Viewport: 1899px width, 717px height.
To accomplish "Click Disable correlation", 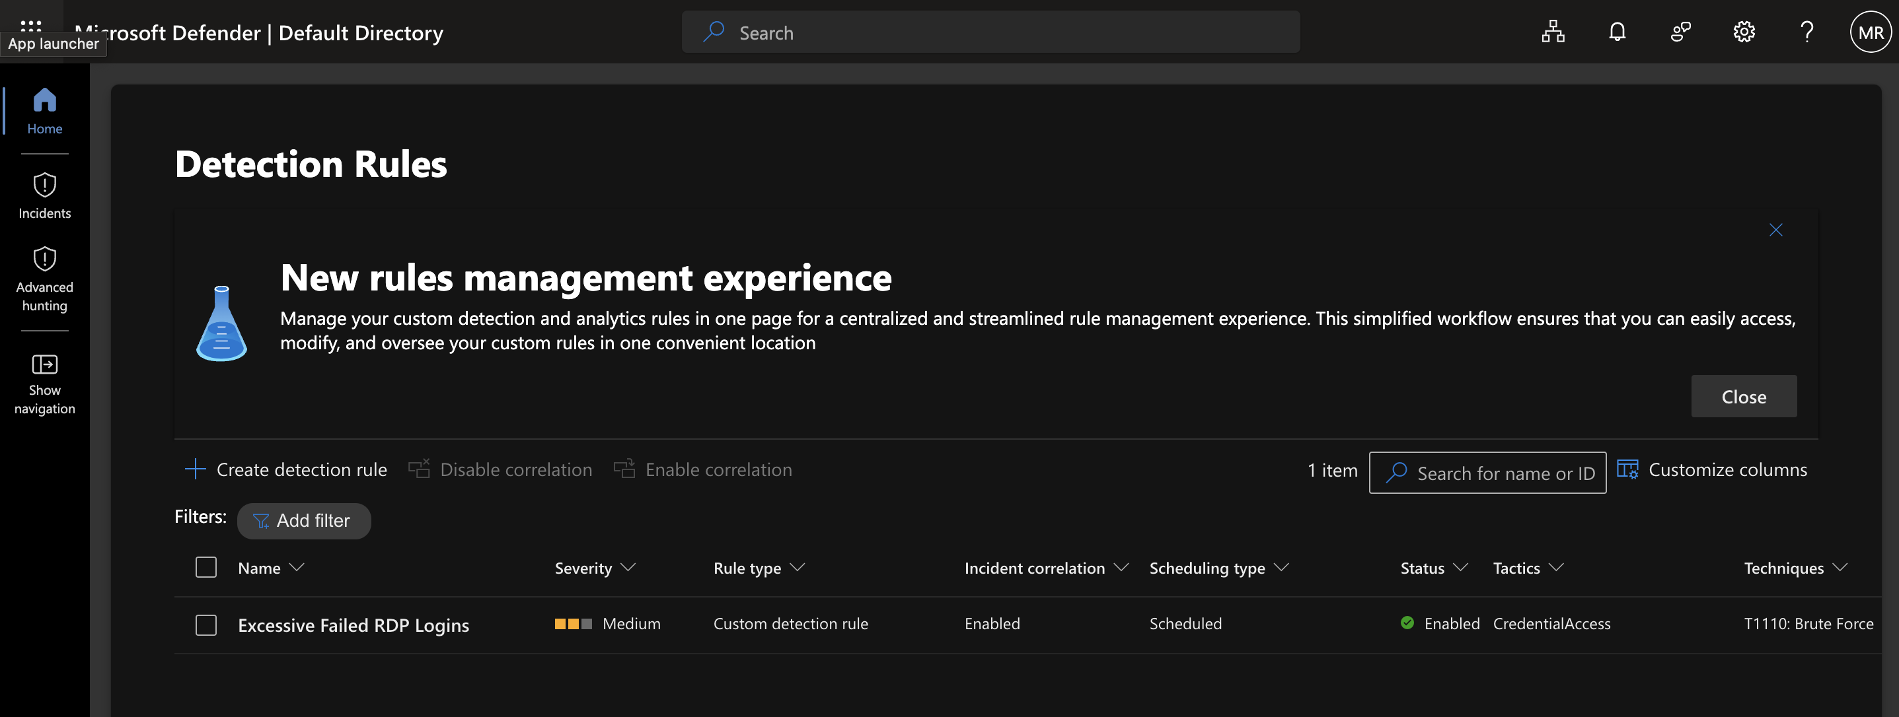I will [x=501, y=469].
